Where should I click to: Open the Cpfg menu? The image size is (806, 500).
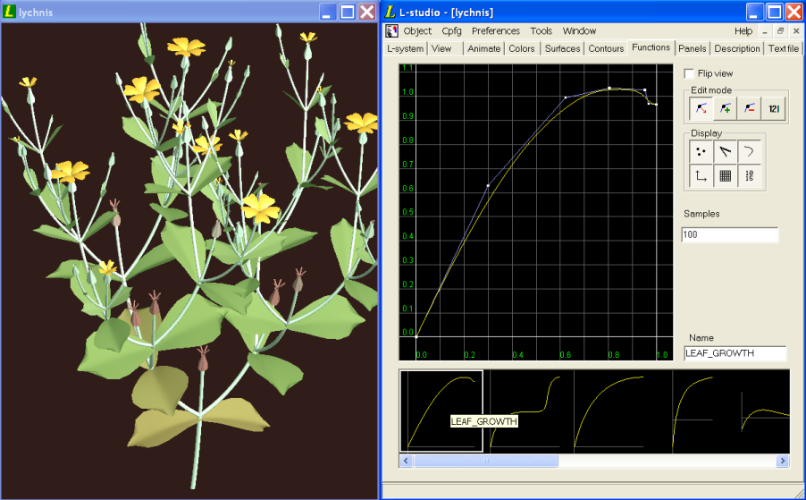point(452,31)
